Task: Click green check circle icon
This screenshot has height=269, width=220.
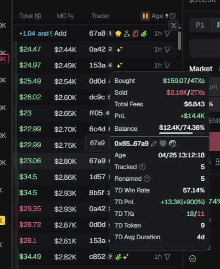Action: point(192,259)
